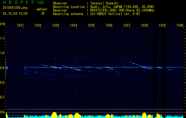The height and width of the screenshot is (118, 186).
Task: Click the HROFFT title text
Action: pyautogui.click(x=18, y=2)
